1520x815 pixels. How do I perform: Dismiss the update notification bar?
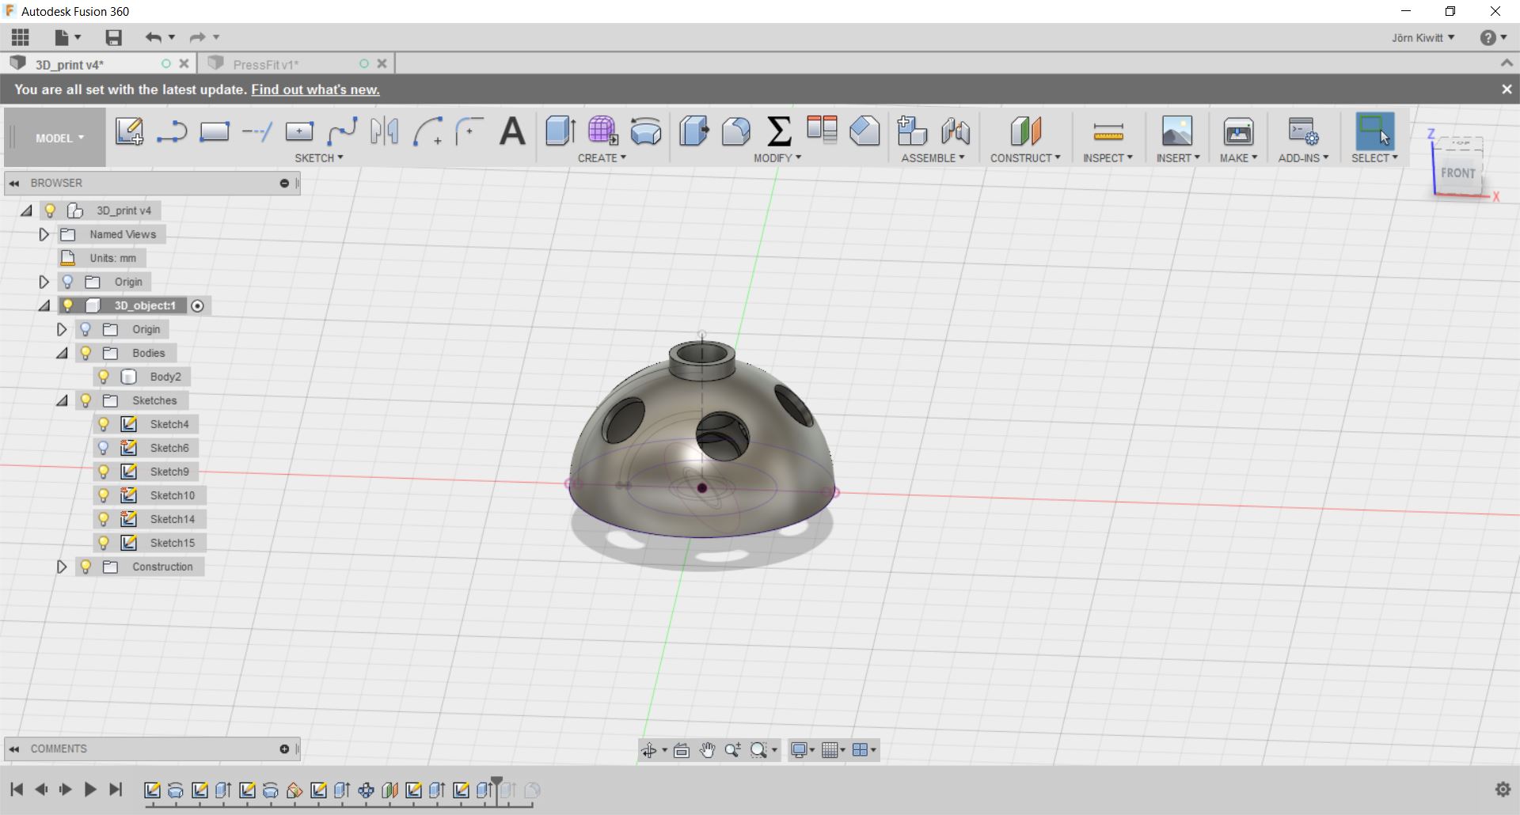pyautogui.click(x=1507, y=89)
